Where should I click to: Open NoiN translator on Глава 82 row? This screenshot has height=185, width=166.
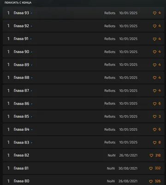pyautogui.click(x=112, y=155)
